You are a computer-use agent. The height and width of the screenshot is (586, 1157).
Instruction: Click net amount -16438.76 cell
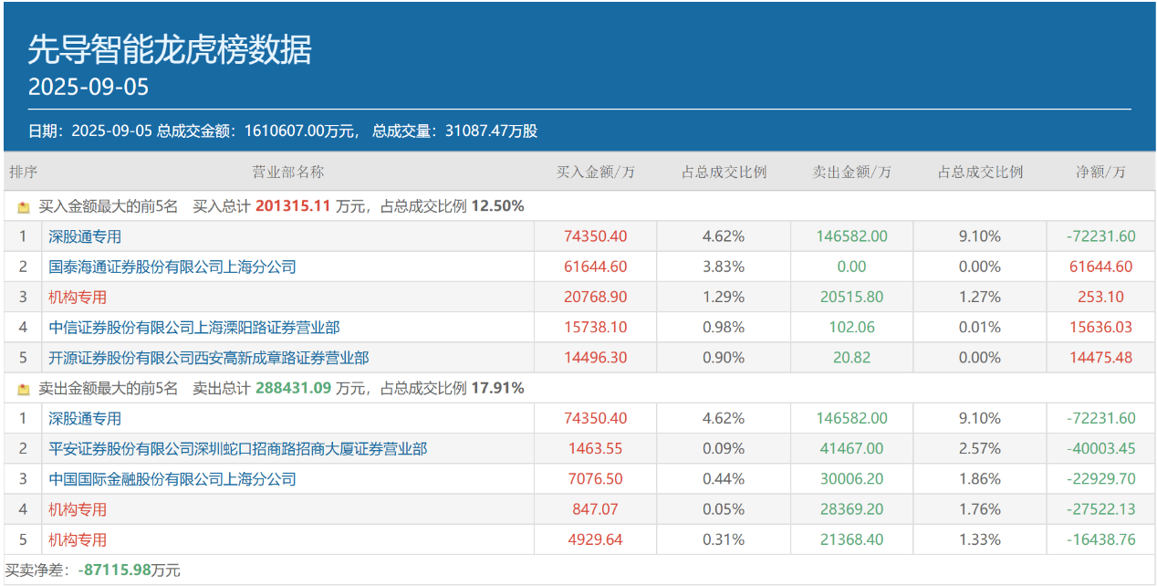[1100, 539]
